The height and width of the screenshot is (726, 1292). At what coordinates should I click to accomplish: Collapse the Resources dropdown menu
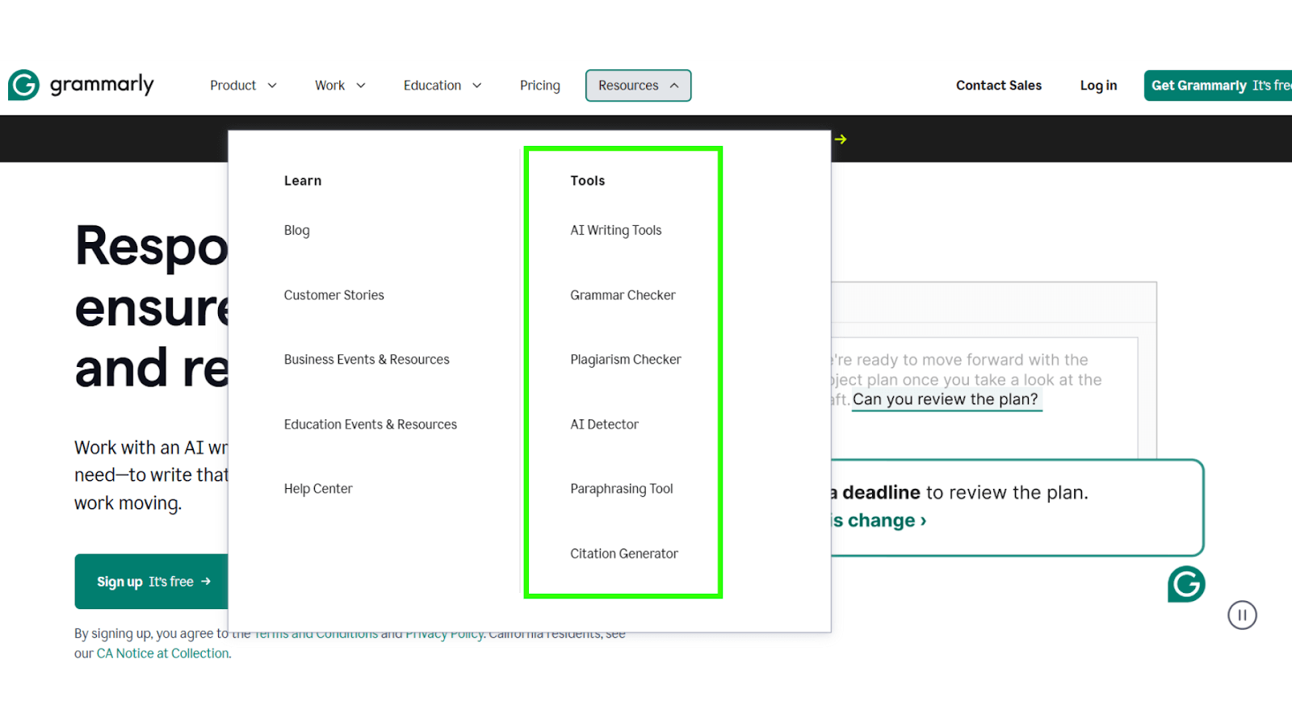pos(638,86)
